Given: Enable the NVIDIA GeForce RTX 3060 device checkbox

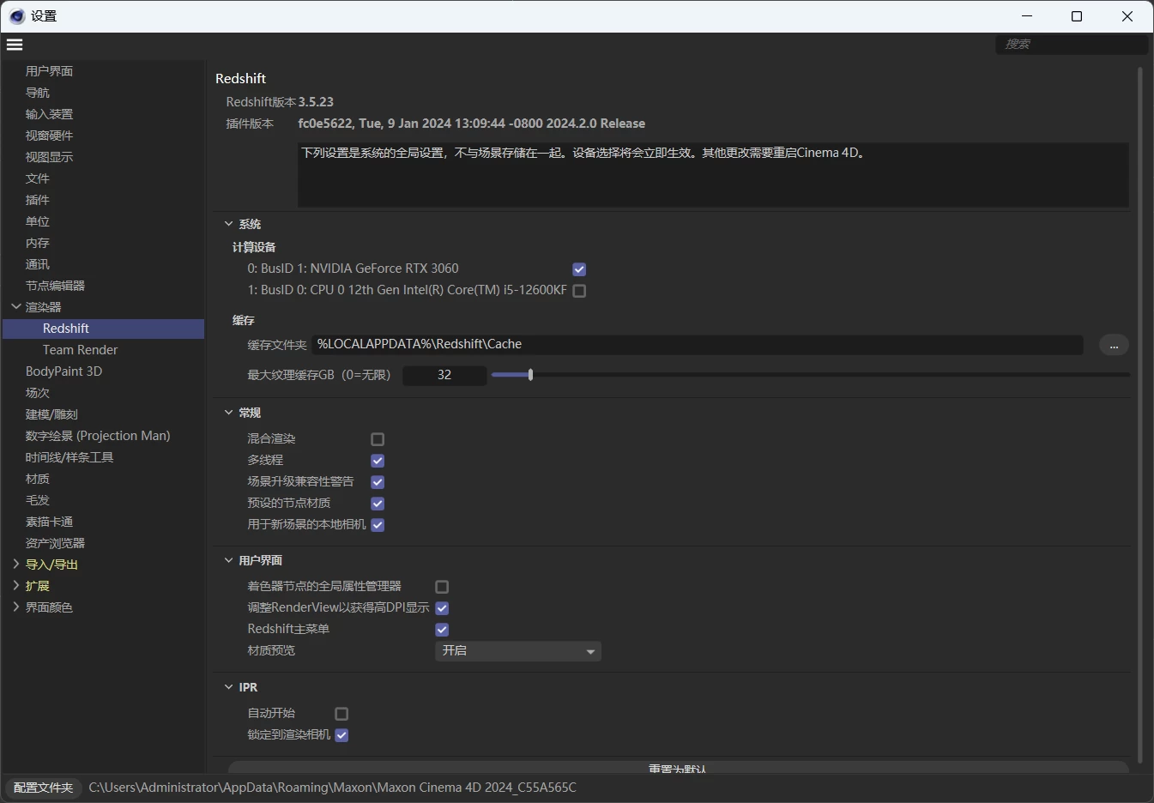Looking at the screenshot, I should click(579, 269).
